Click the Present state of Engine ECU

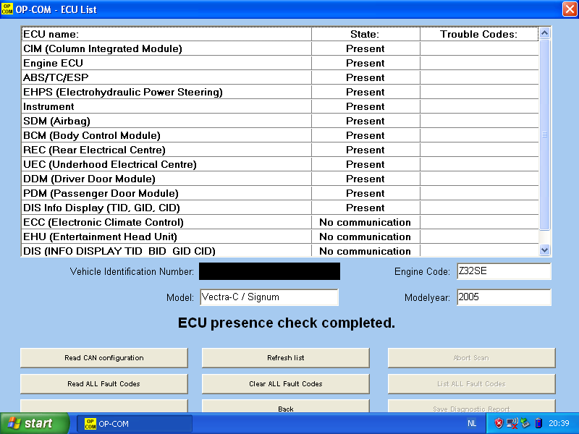click(365, 63)
